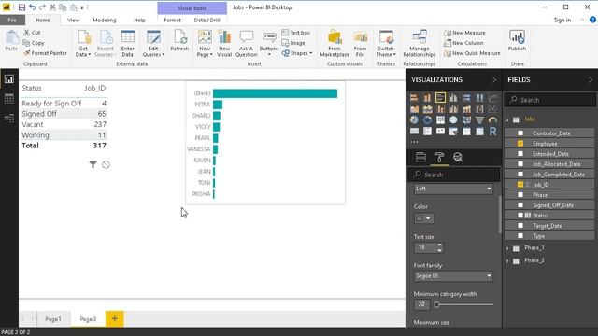Switch to the Data view icon
The width and height of the screenshot is (598, 336).
9,99
